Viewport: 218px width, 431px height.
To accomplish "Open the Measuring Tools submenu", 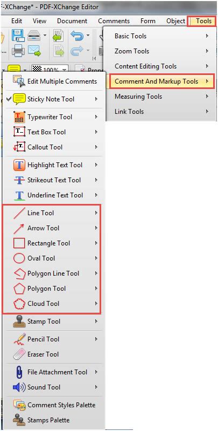I will [x=161, y=97].
